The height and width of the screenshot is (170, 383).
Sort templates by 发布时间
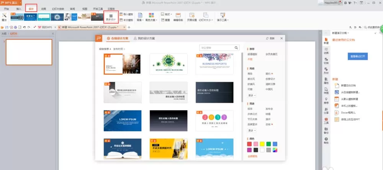pos(119,49)
